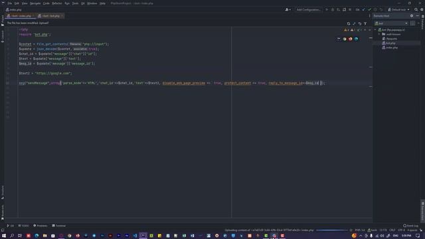
Task: Switch to the bot.php editor tab
Action: (x=50, y=16)
